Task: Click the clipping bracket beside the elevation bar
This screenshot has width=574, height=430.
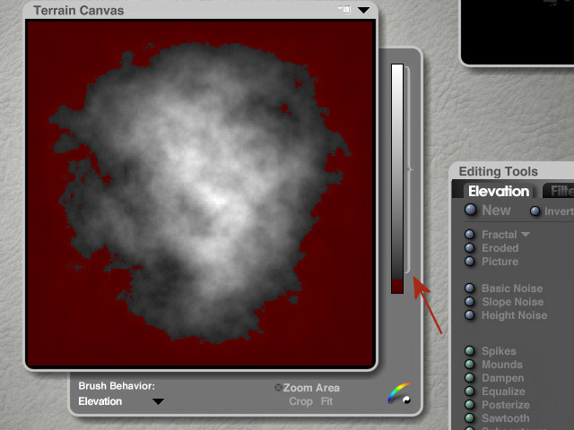Action: [408, 170]
